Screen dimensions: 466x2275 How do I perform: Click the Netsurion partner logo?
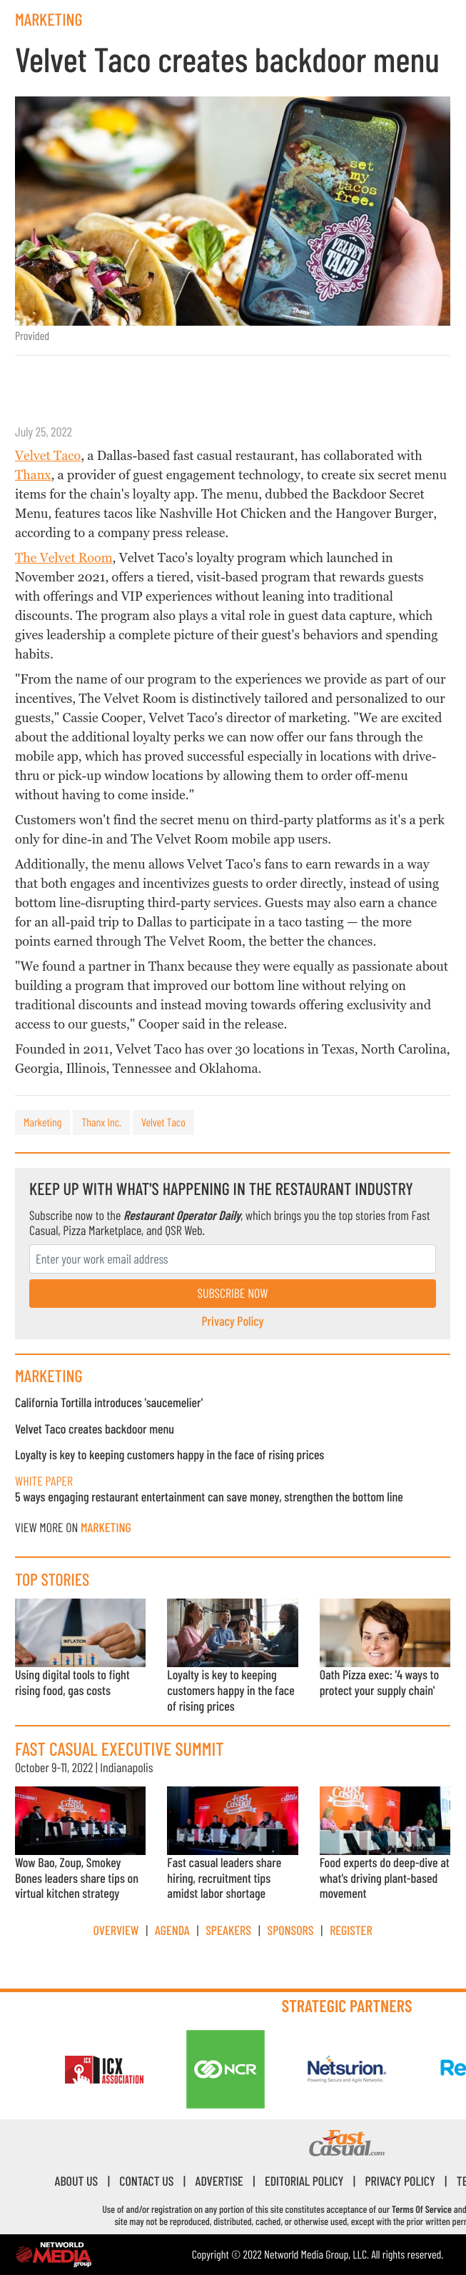pos(346,2069)
